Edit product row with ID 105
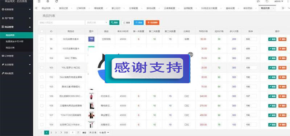 272,87
